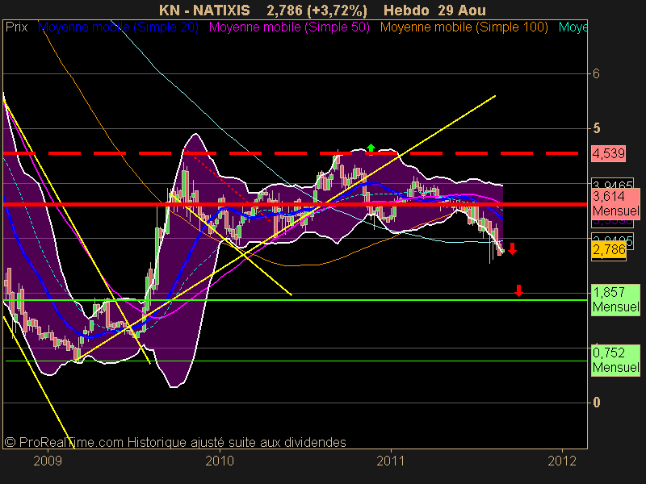Click the 2,786 (+3,72%) quote in title
The height and width of the screenshot is (484, 646).
[x=317, y=10]
